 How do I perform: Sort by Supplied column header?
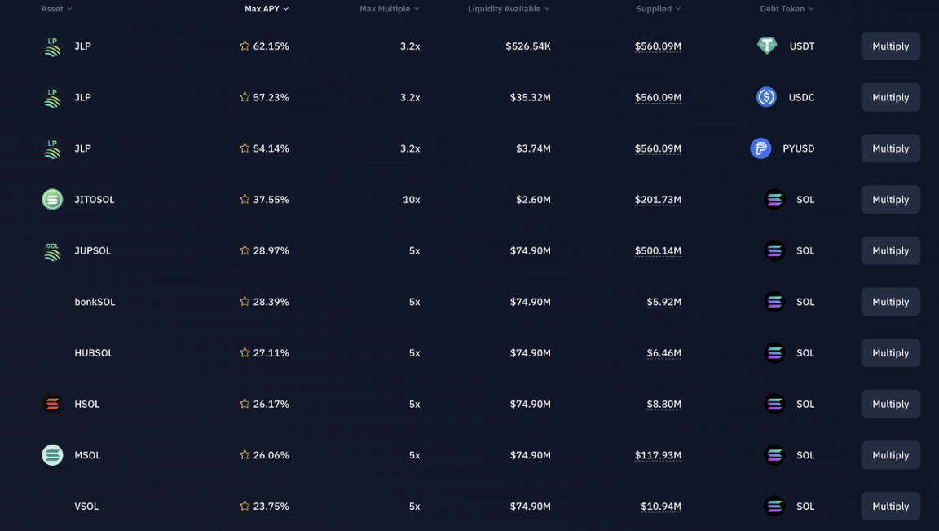pos(658,9)
